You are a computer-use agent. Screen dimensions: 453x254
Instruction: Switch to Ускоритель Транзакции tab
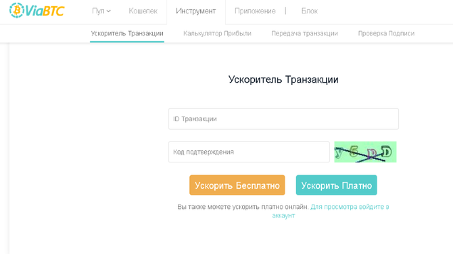[x=127, y=34]
